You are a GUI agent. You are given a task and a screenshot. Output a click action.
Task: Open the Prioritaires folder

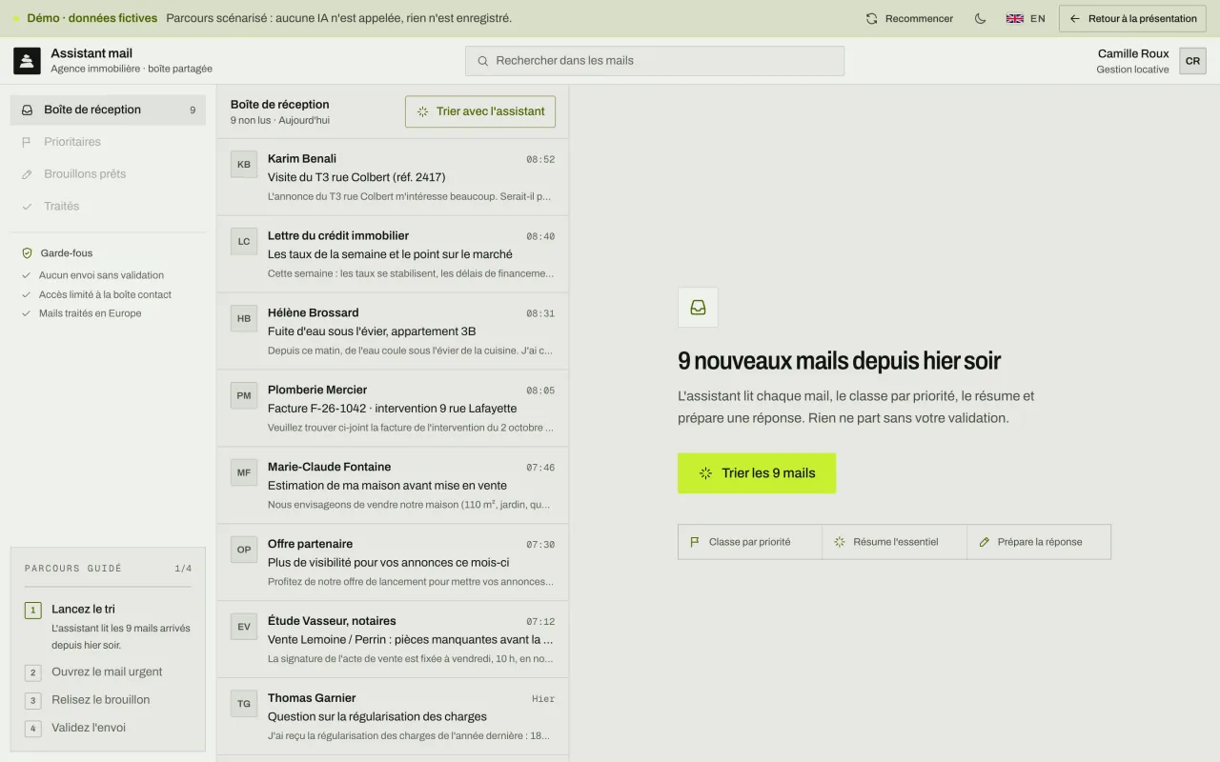[x=108, y=142]
